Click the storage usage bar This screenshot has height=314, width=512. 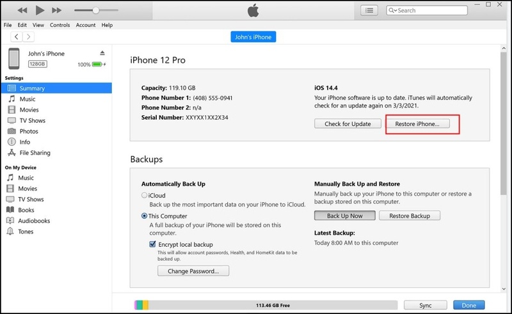(x=266, y=305)
